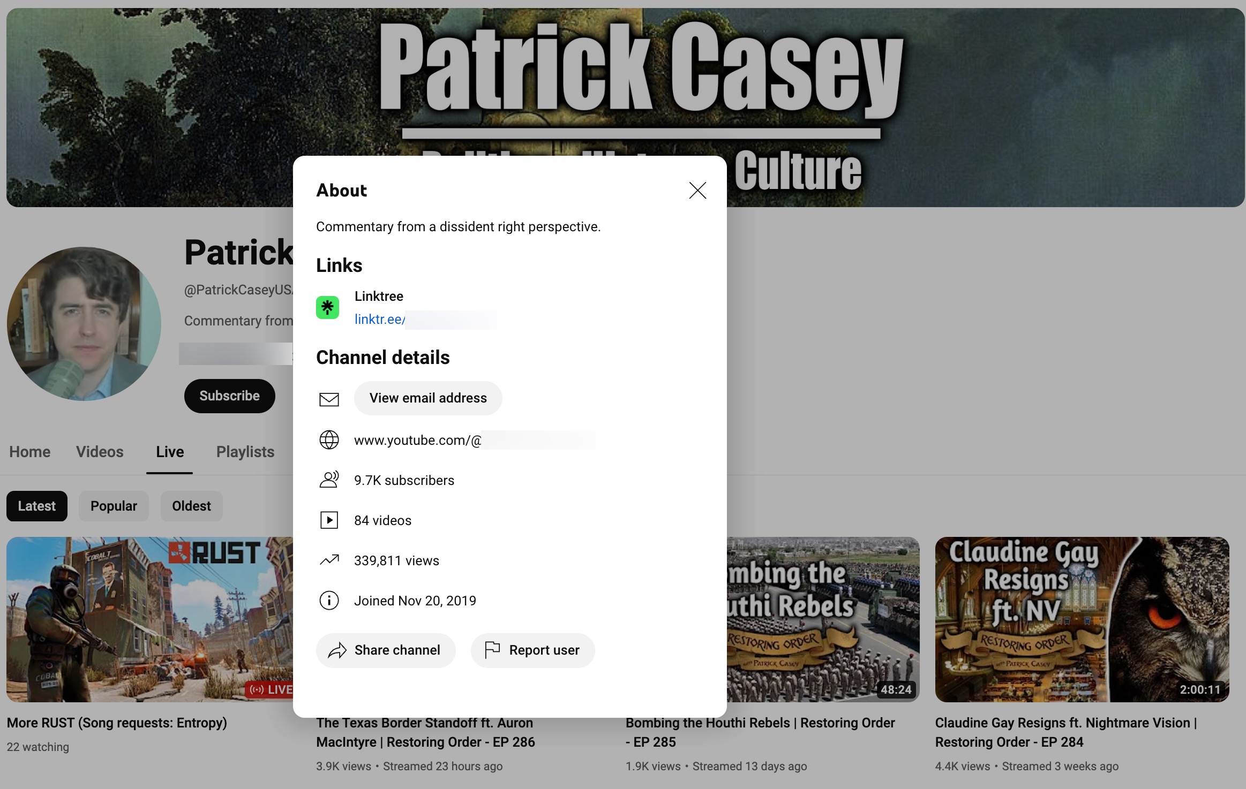Select the Oldest sort chip

pyautogui.click(x=191, y=506)
